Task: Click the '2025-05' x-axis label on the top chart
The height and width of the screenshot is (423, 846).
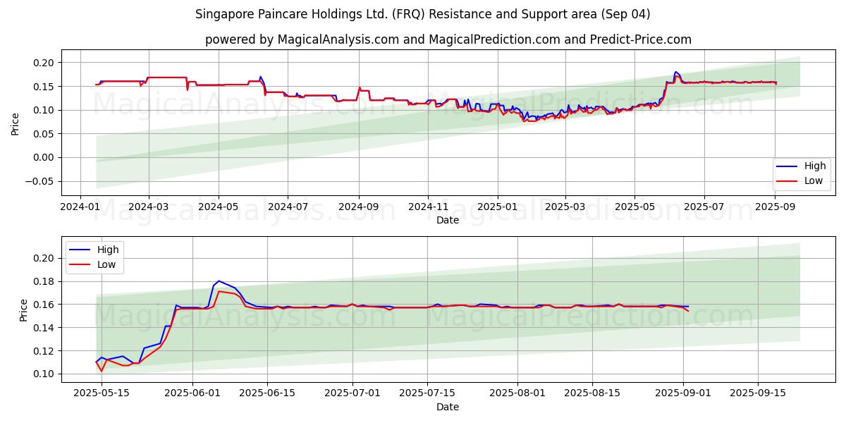Action: pyautogui.click(x=634, y=207)
